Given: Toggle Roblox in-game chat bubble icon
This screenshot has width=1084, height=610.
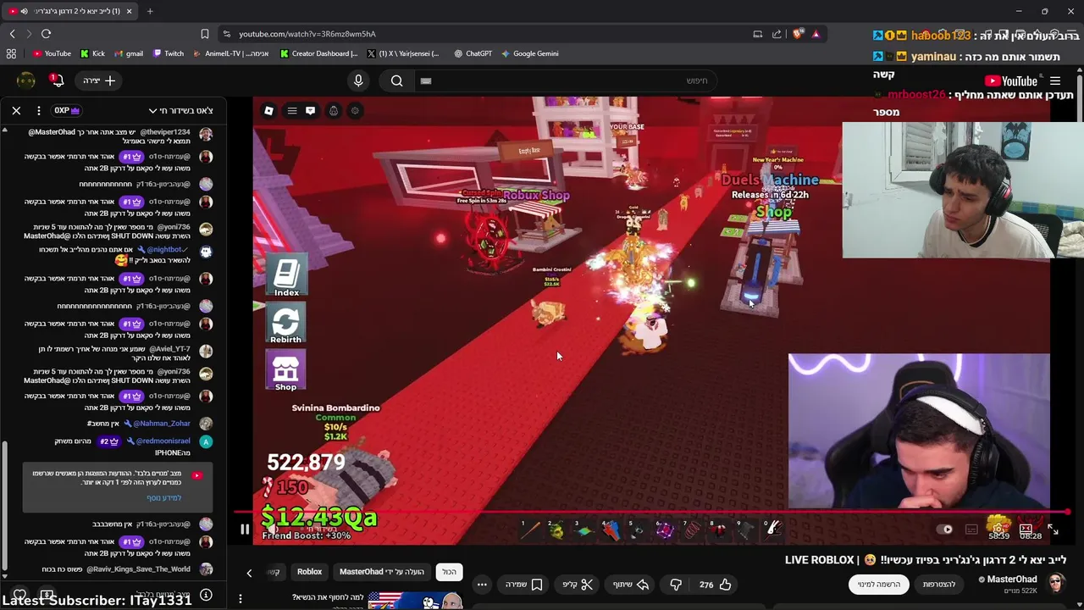Looking at the screenshot, I should [x=310, y=111].
